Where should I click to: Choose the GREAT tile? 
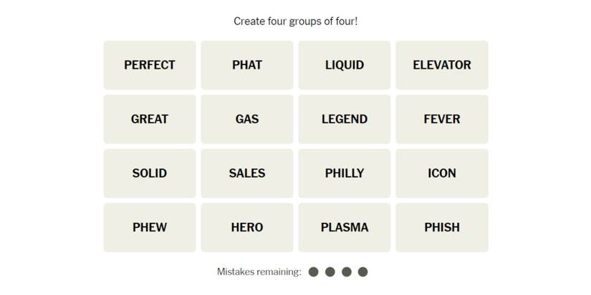click(x=149, y=119)
